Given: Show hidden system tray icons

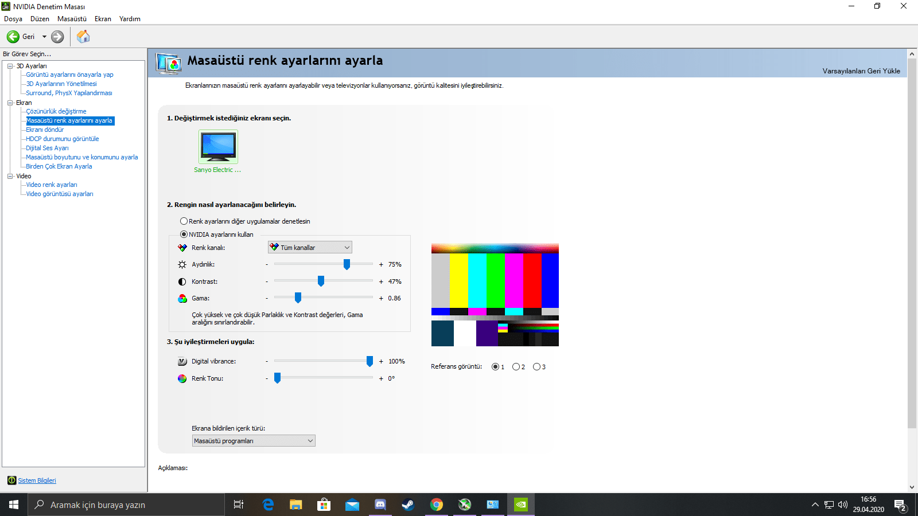Looking at the screenshot, I should [x=815, y=505].
